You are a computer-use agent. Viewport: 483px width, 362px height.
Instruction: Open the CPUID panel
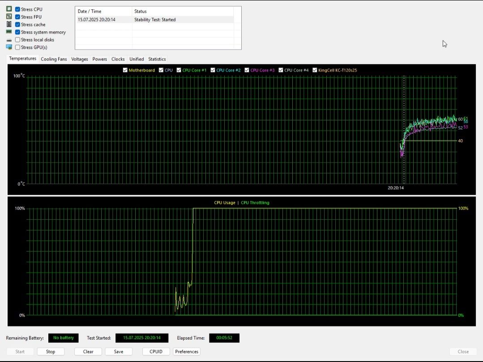pos(156,352)
